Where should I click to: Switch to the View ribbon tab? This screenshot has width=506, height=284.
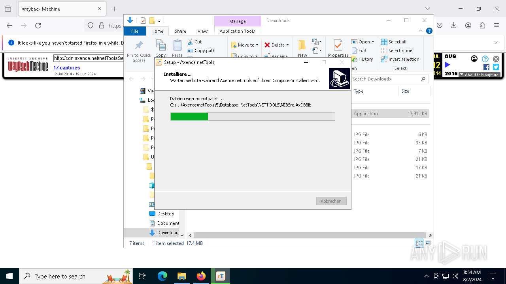point(202,31)
